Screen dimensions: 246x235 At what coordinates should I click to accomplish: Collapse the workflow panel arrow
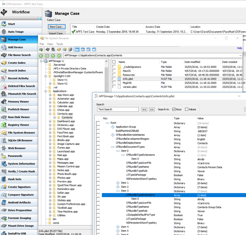40,19
